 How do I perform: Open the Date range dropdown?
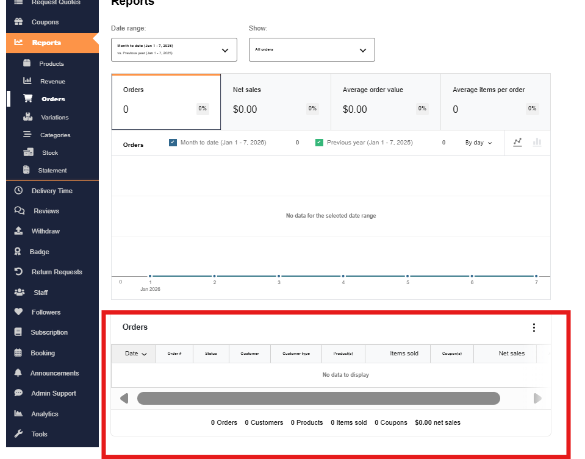[174, 50]
